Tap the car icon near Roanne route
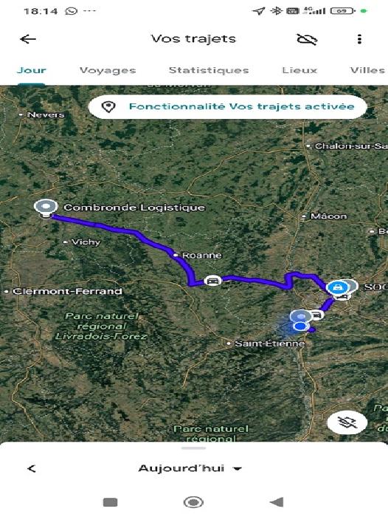The width and height of the screenshot is (388, 517). 212,281
